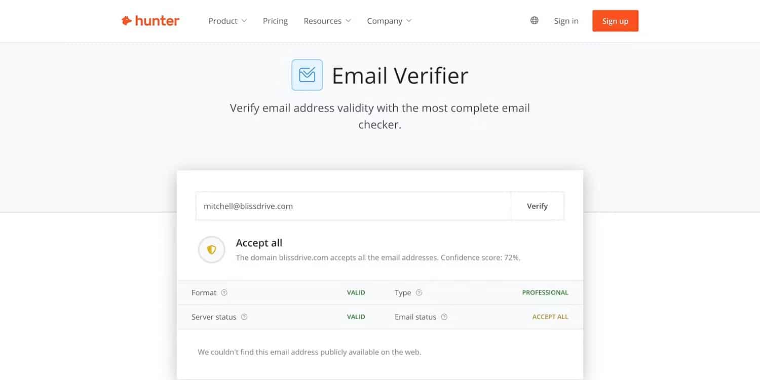Expand the Product dropdown menu

227,21
